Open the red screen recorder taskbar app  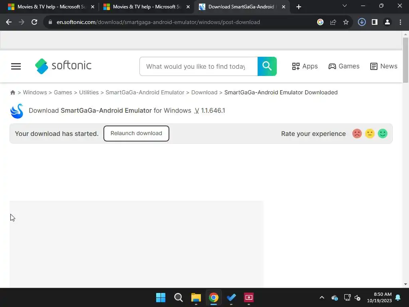pyautogui.click(x=248, y=297)
